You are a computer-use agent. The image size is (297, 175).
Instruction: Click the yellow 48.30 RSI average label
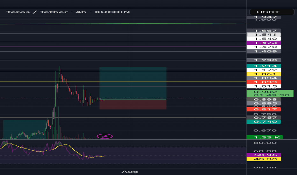tap(264, 159)
